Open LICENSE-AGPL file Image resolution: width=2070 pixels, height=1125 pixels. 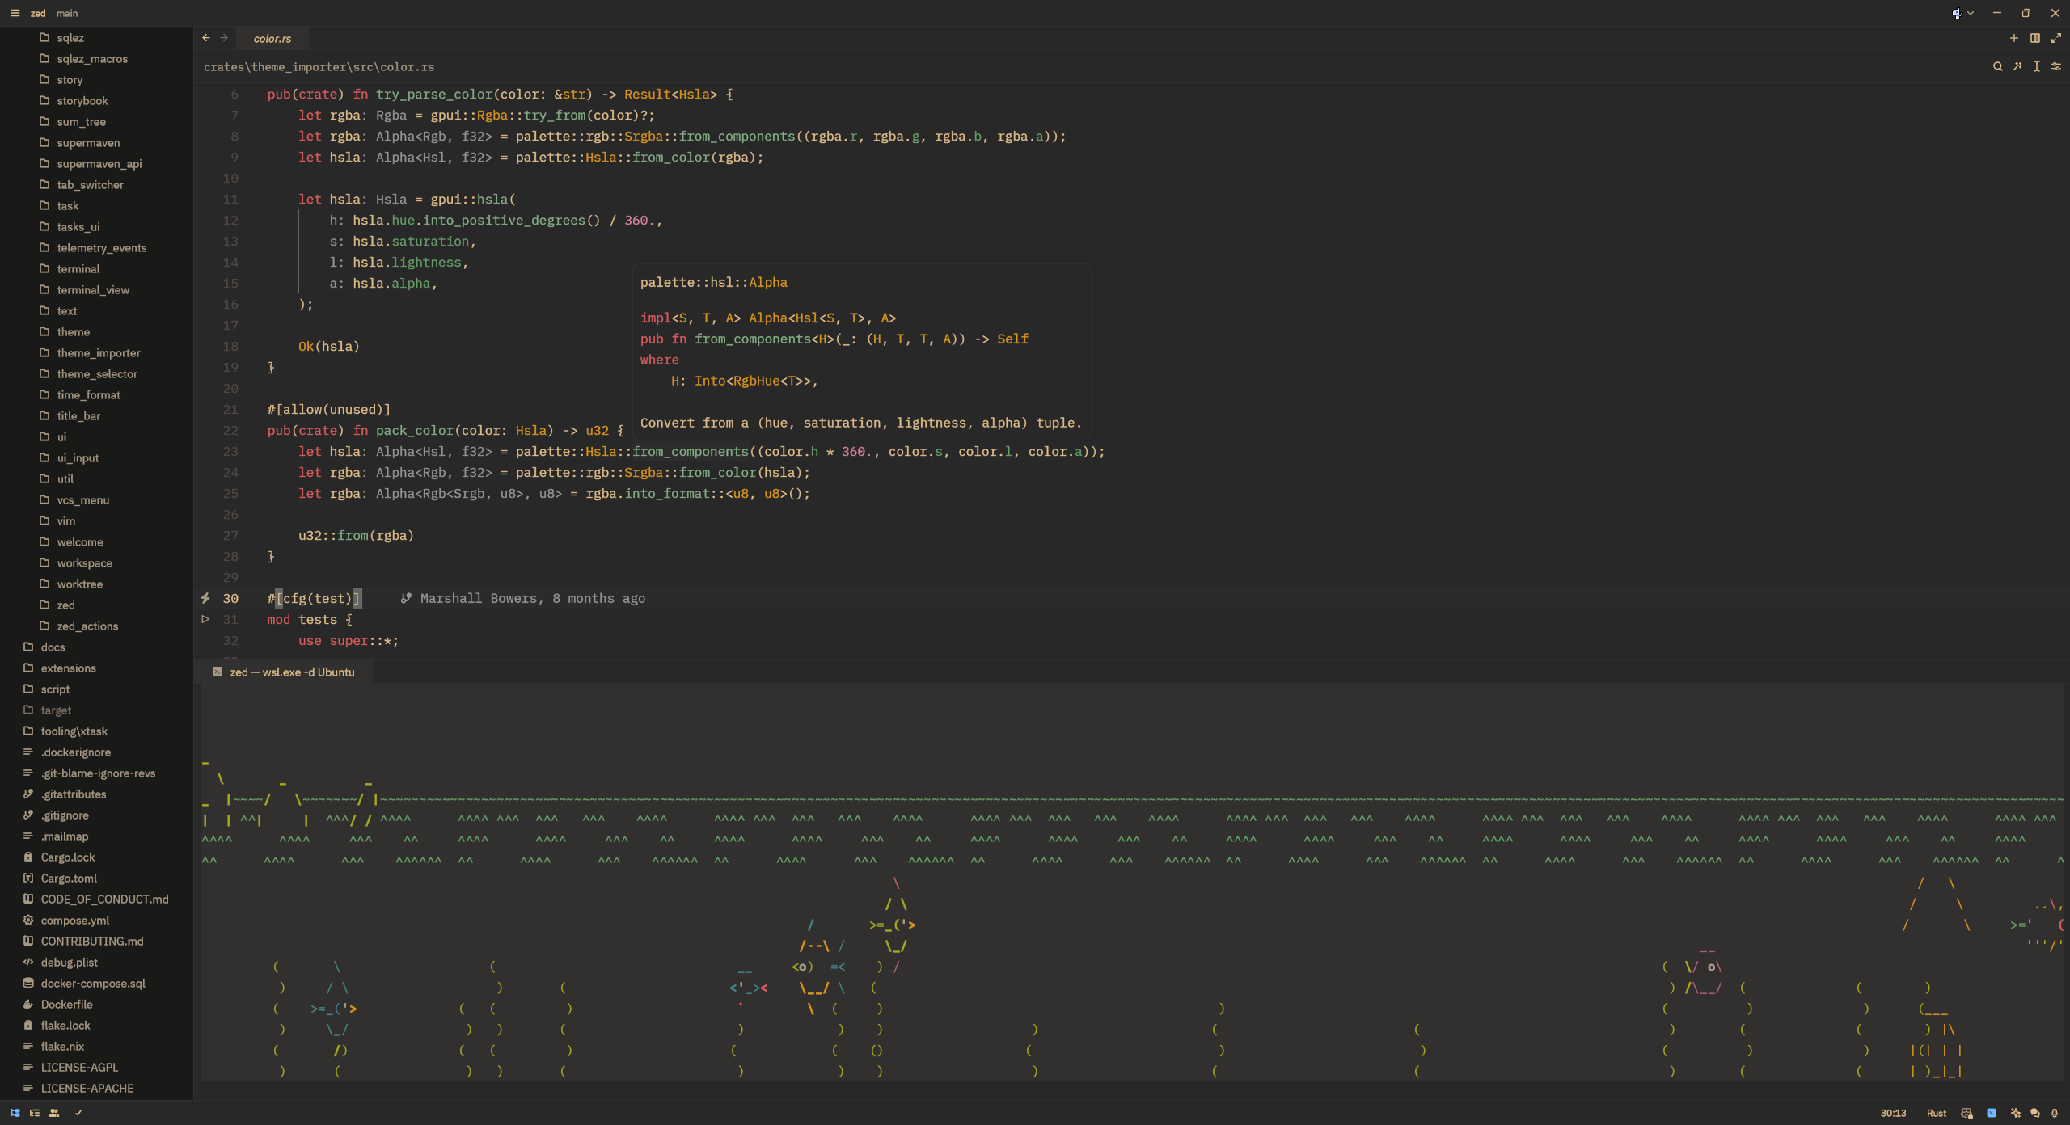tap(96, 1067)
